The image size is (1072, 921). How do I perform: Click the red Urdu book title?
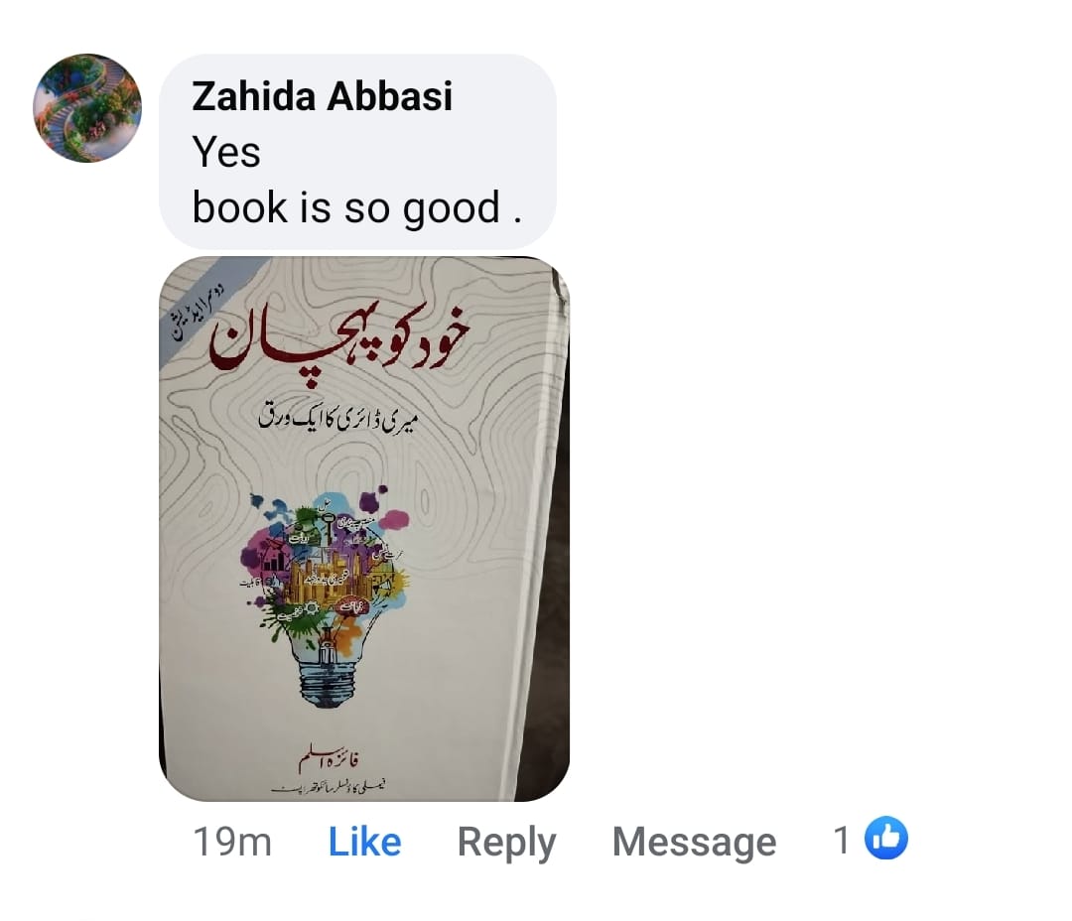coord(339,337)
